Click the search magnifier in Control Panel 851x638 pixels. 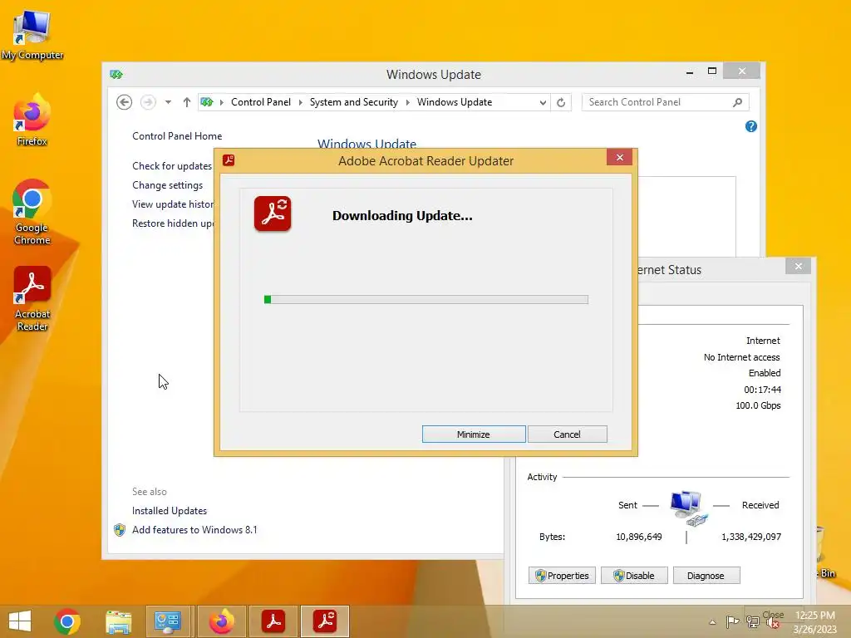[738, 102]
